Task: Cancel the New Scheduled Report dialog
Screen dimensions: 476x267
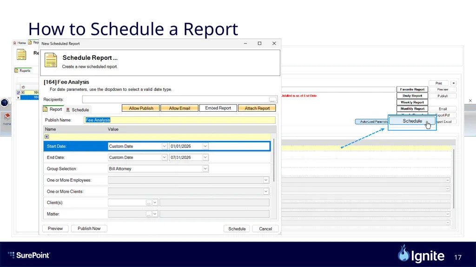Action: tap(265, 229)
